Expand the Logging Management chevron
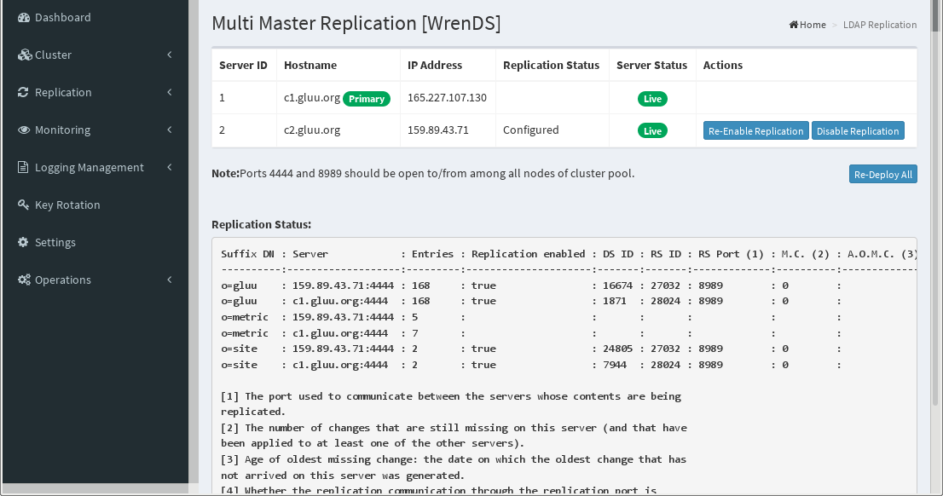Image resolution: width=943 pixels, height=496 pixels. [x=170, y=167]
